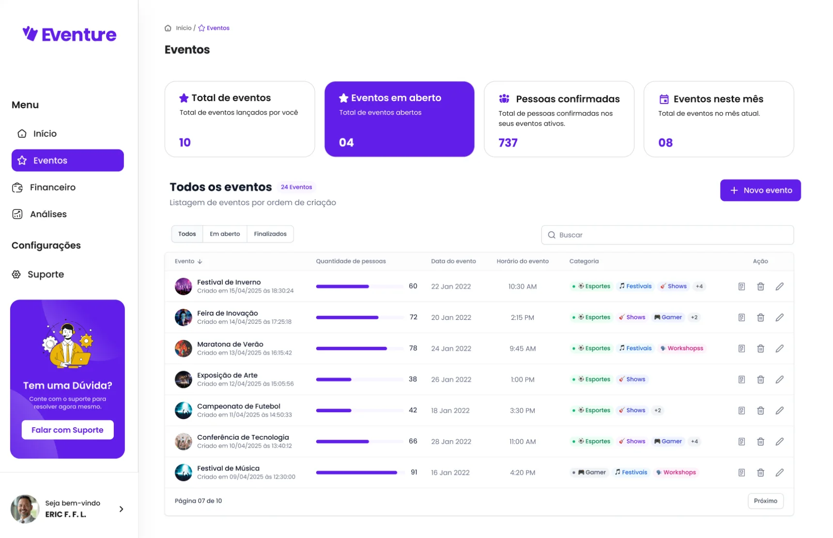Viewport: 833px width, 538px height.
Task: Click Início breadcrumb link
Action: 184,28
